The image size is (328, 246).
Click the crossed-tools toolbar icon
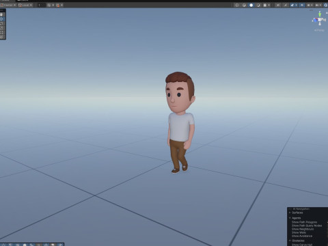click(x=278, y=5)
